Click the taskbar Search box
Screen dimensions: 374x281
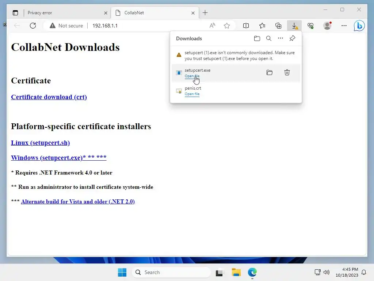tap(171, 272)
